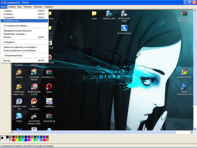Click the Adobe Photoshop C... archive icon
Viewport: 197px width, 148px height.
pos(184,14)
